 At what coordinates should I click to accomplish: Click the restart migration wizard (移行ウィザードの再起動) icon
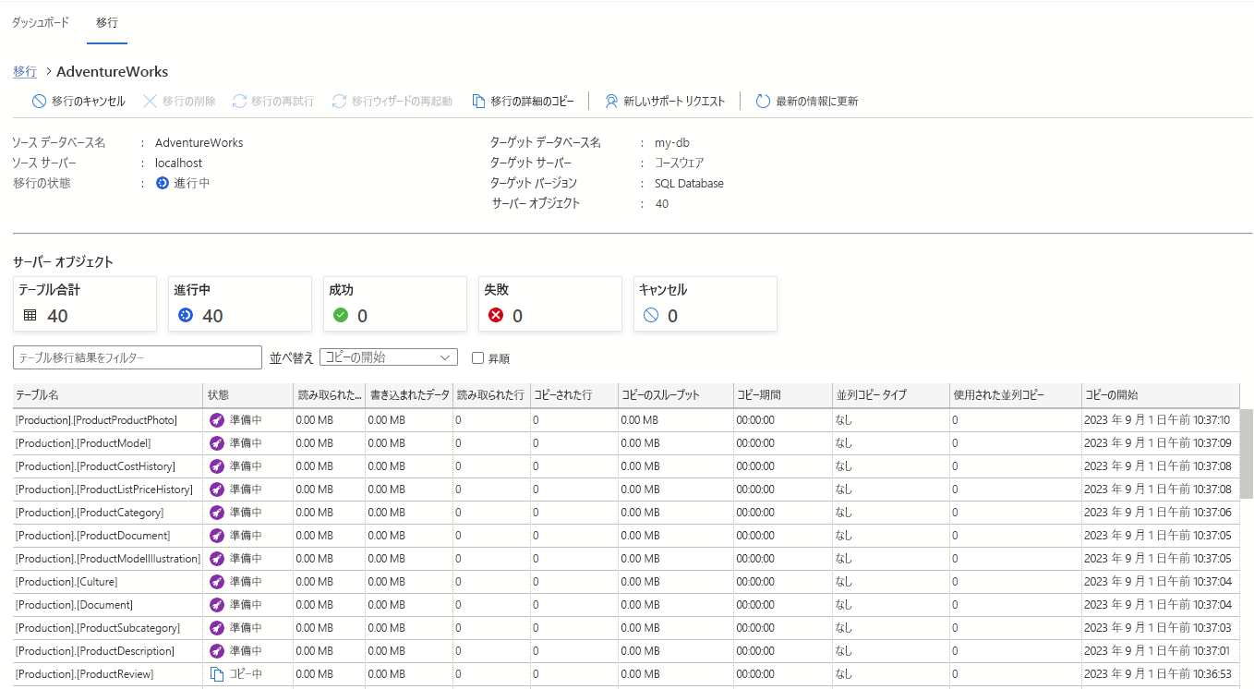[x=339, y=102]
